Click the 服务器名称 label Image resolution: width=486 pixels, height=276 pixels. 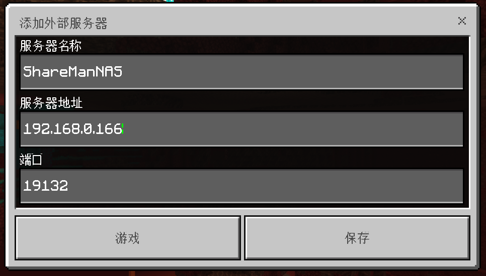pyautogui.click(x=50, y=46)
